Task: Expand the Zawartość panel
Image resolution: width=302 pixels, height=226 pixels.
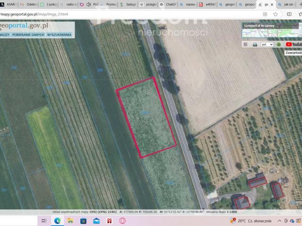Action: (x=293, y=53)
